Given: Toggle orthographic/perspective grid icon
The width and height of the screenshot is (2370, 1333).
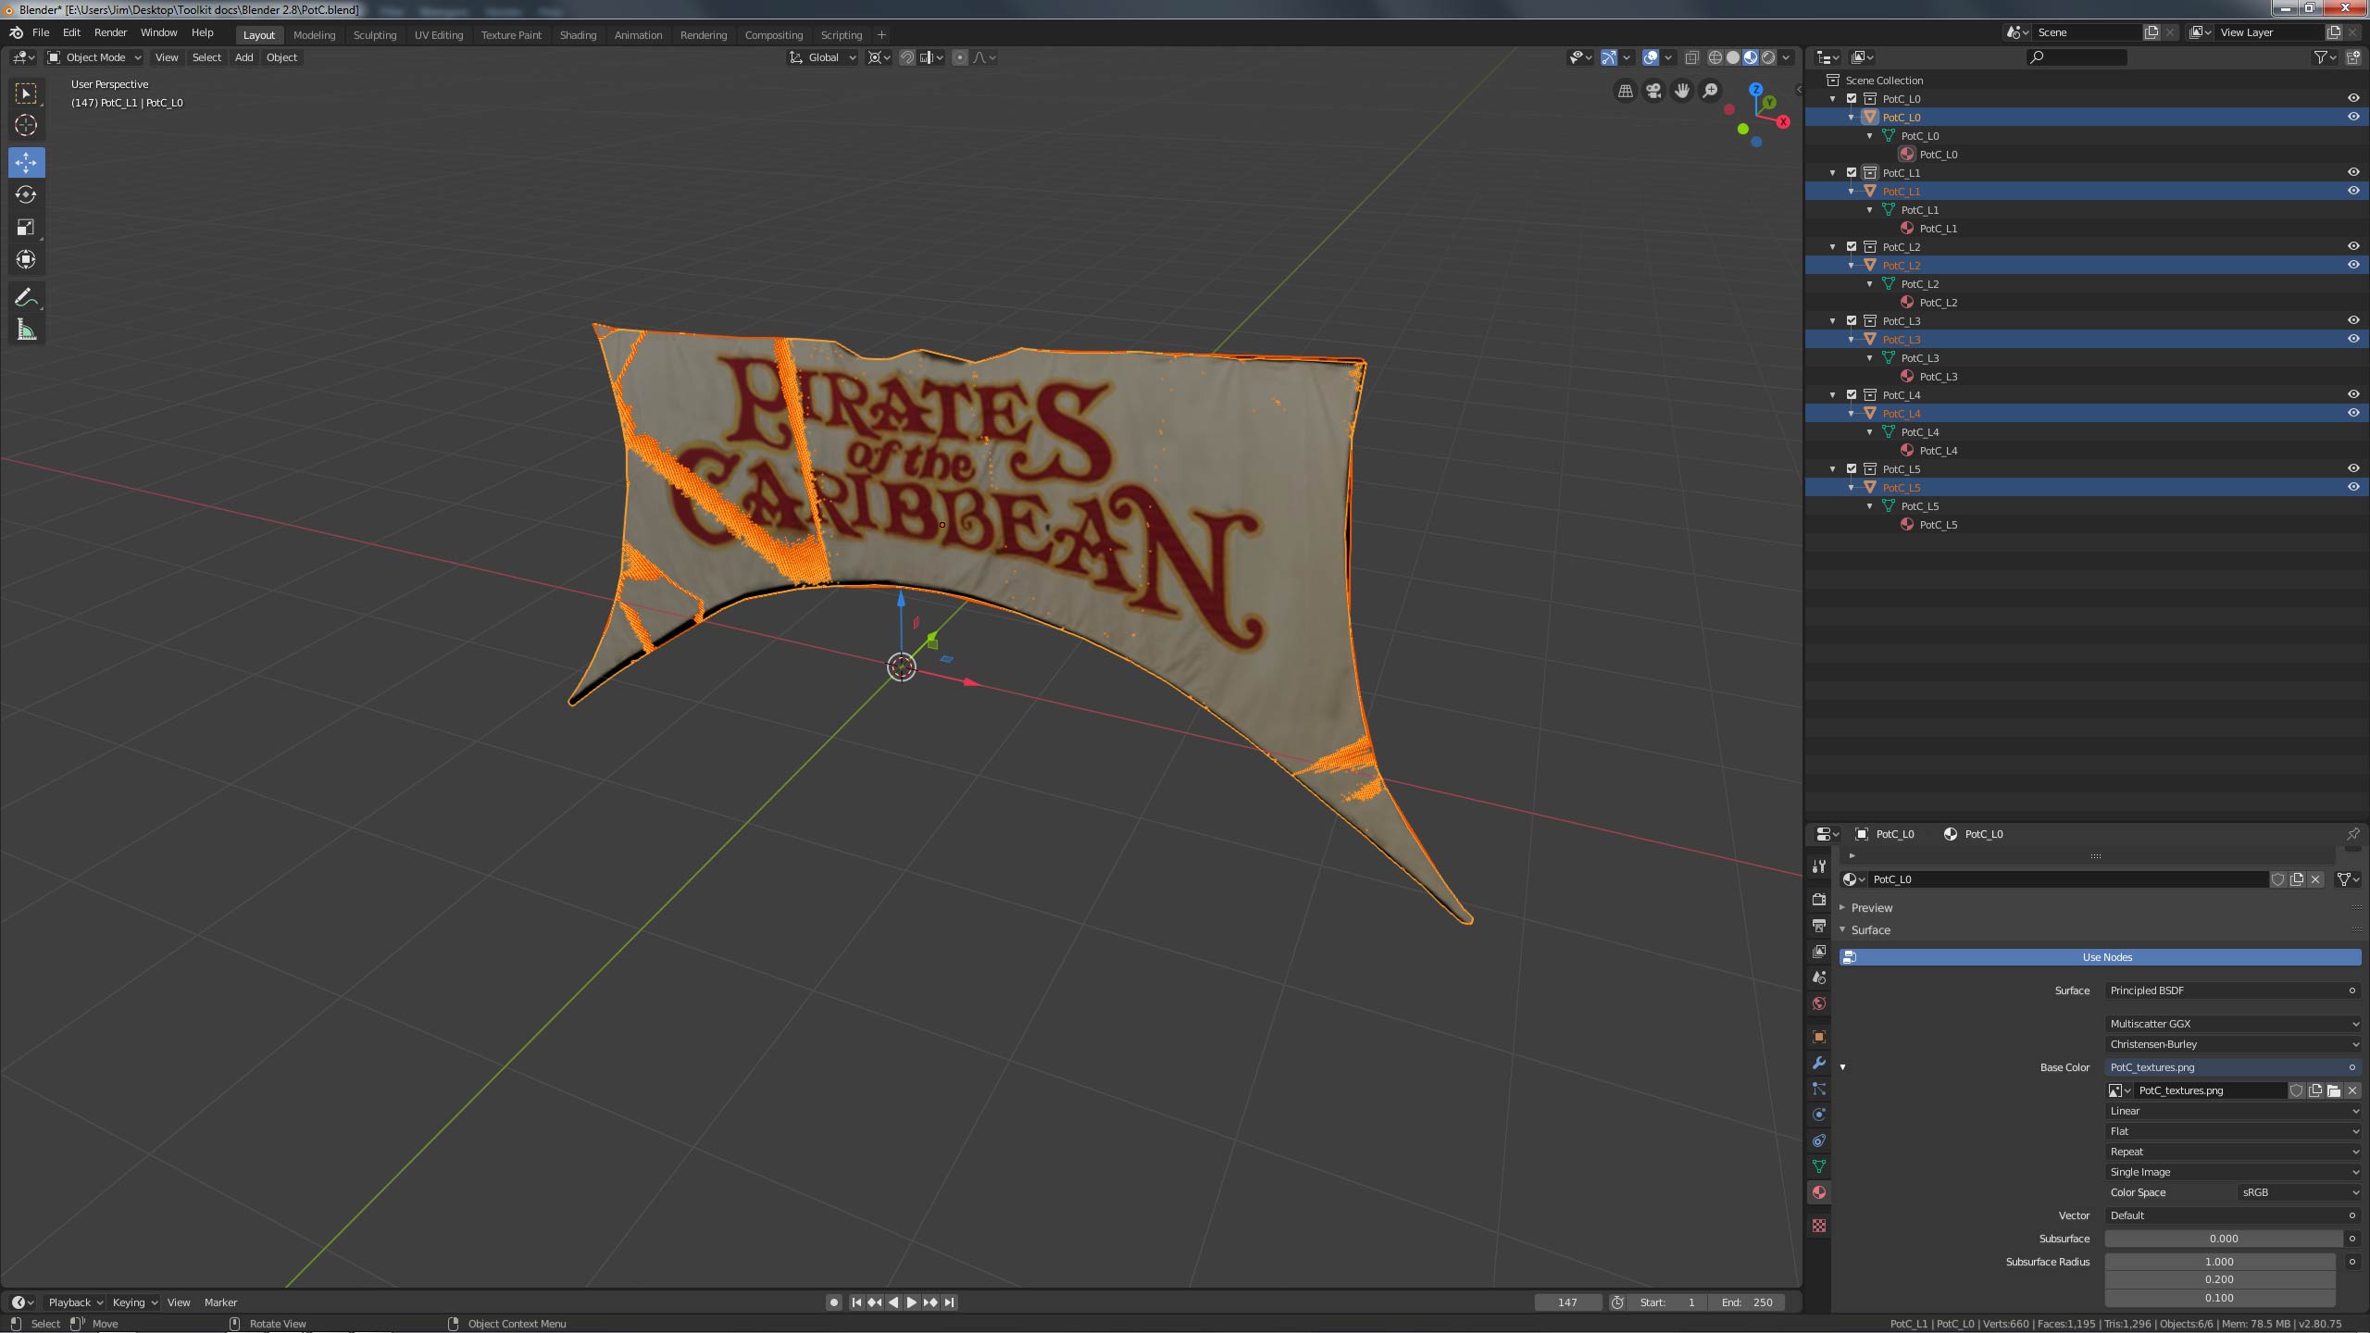Looking at the screenshot, I should [x=1625, y=91].
